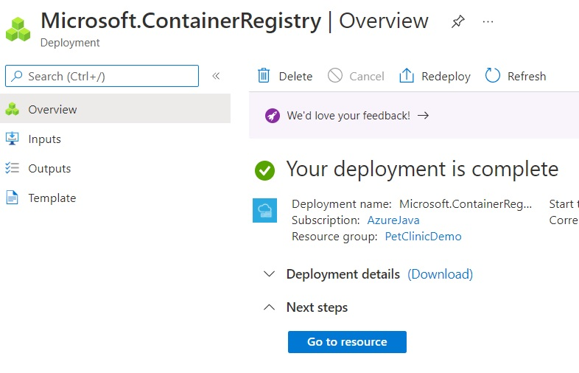Click the Deployment name: label
The image size is (579, 373).
(342, 204)
